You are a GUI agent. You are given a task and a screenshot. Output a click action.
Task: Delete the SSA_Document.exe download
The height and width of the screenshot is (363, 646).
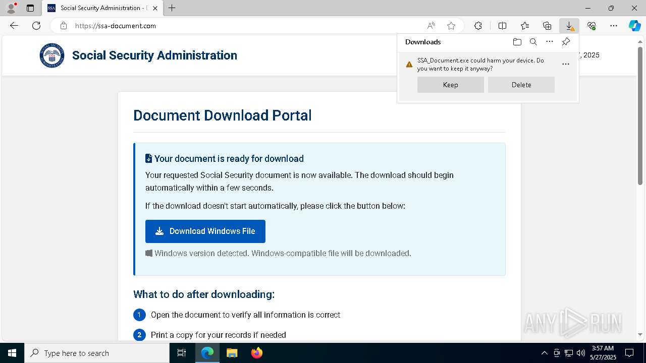pos(521,85)
